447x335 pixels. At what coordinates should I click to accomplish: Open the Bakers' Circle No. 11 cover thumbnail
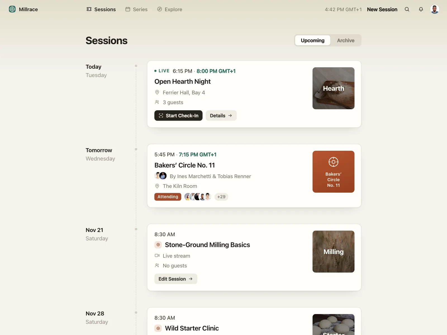334,172
